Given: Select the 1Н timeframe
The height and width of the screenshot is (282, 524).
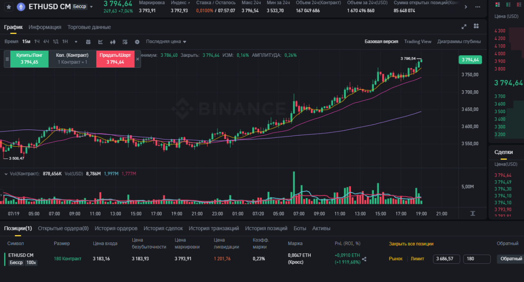Looking at the screenshot, I should (65, 42).
